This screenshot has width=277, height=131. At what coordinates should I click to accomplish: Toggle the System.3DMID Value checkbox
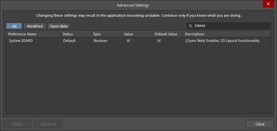(128, 41)
